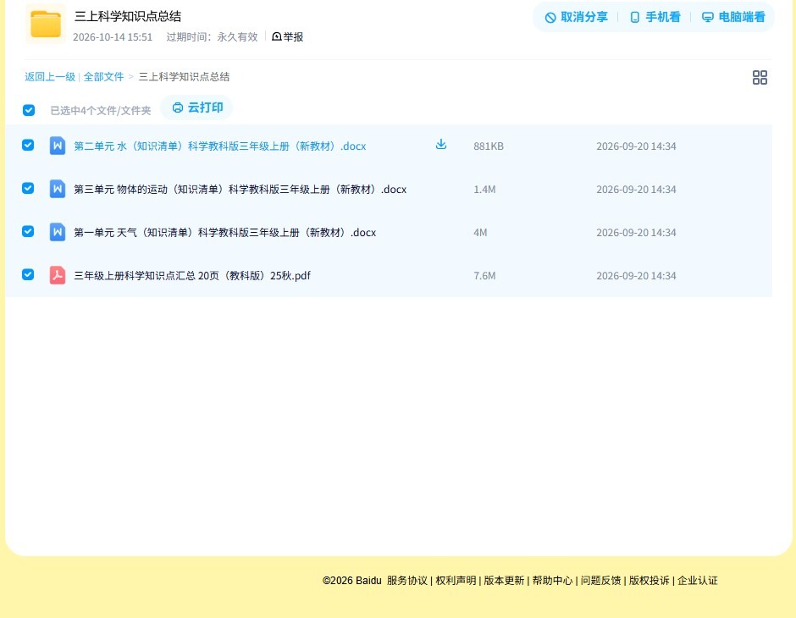Image resolution: width=796 pixels, height=618 pixels.
Task: Open 手机看 view-on-phone option
Action: click(655, 17)
